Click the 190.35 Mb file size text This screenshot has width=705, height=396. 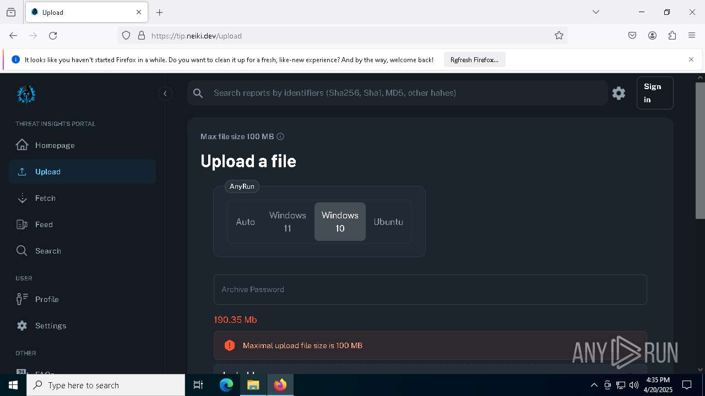pos(235,320)
